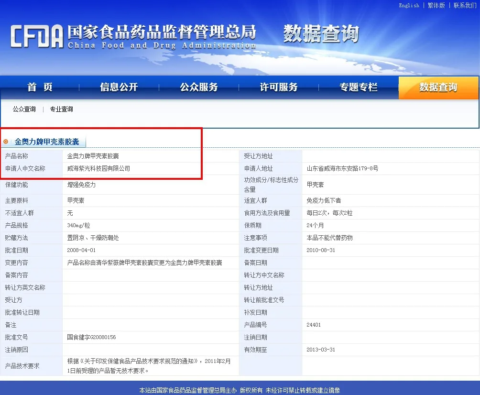480x395 pixels.
Task: Click the 产品技术要求 description text
Action: pos(149,366)
